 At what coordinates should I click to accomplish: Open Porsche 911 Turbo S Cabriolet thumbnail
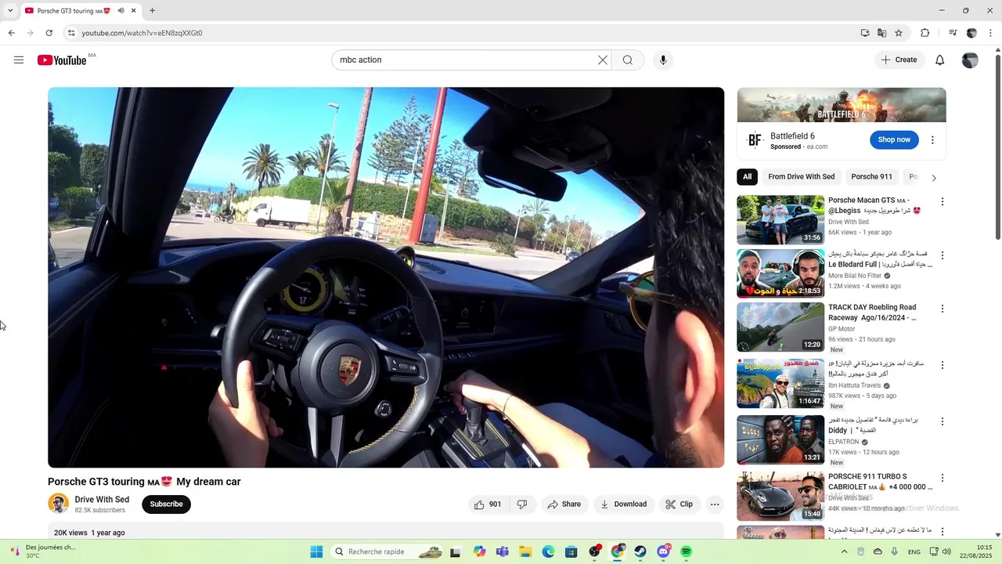click(x=780, y=497)
